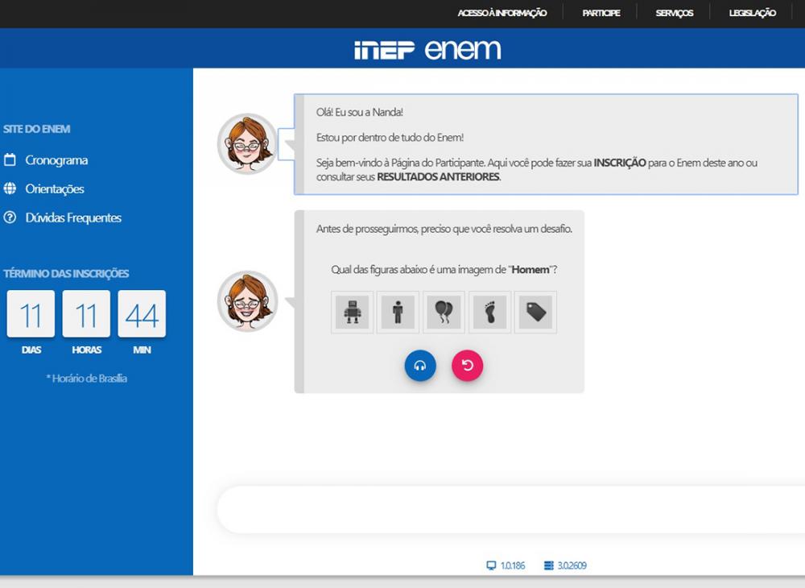Open the Dúvidas Frequentes link
Image resolution: width=805 pixels, height=588 pixels.
pyautogui.click(x=73, y=217)
